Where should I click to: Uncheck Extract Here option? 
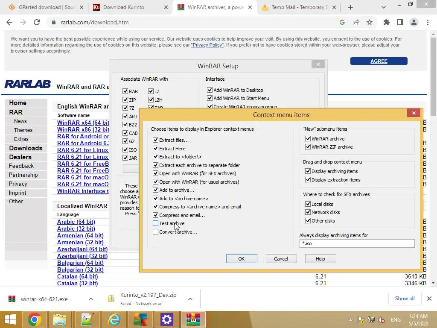pos(155,148)
